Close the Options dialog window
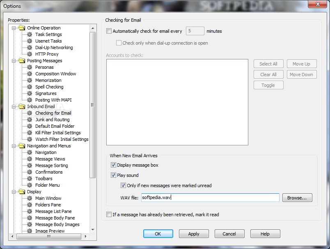330x249 pixels. click(318, 4)
